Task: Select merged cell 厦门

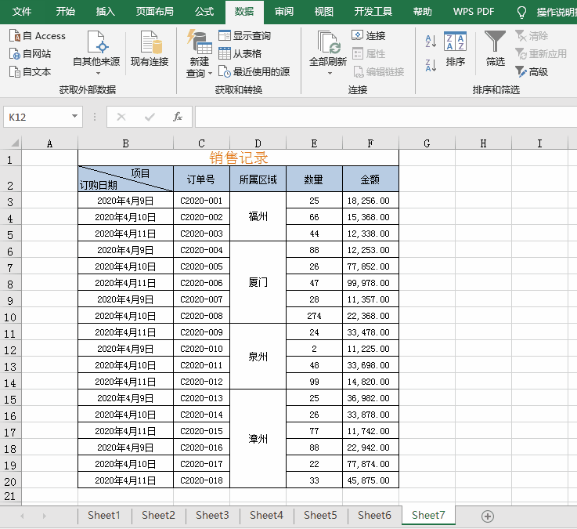Action: 258,283
